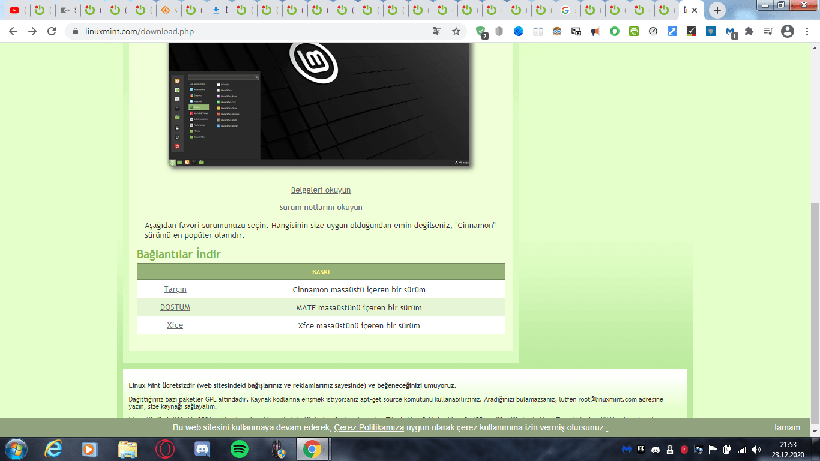Click the "Xfce masaüstünü içeren bir sürüm" cell
Viewport: 820px width, 461px height.
pyautogui.click(x=359, y=325)
